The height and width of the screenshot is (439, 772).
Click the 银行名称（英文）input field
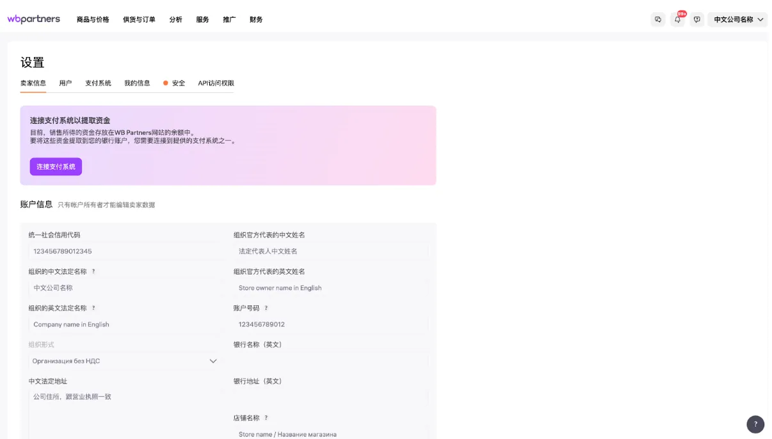click(331, 361)
